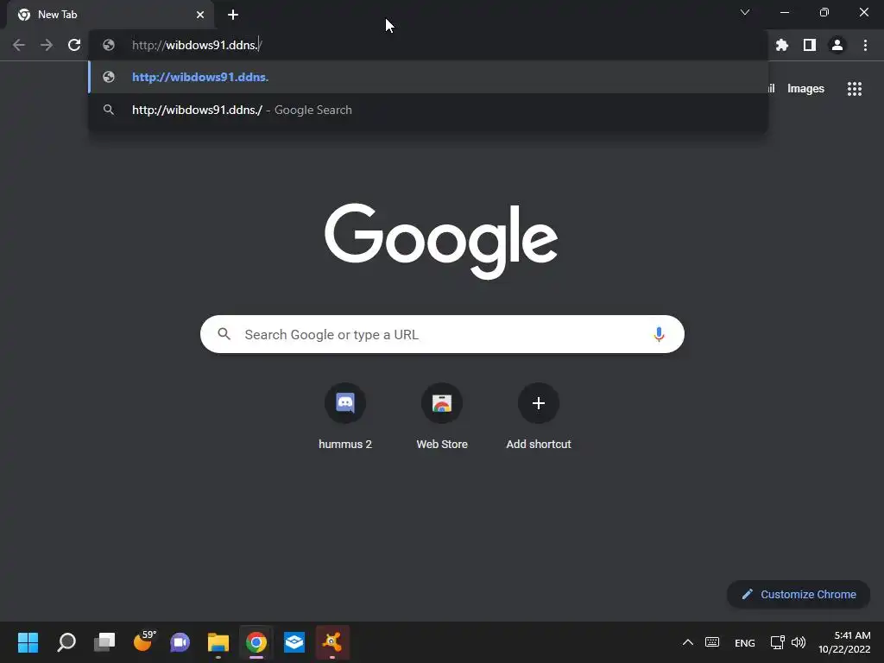Screen dimensions: 884x663
Task: Open the profile avatar menu
Action: pyautogui.click(x=837, y=45)
